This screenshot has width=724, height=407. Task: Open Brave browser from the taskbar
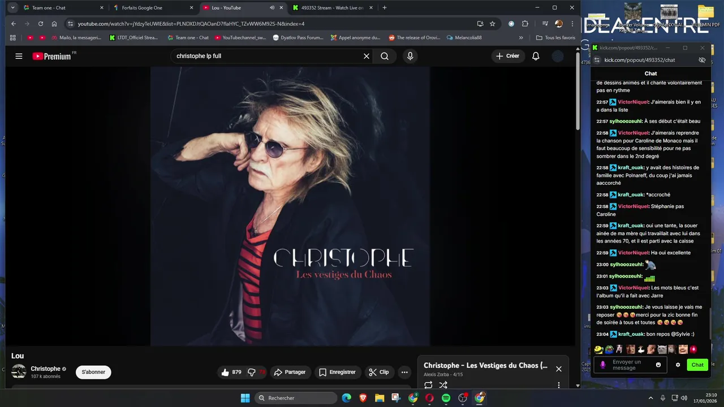(x=363, y=398)
